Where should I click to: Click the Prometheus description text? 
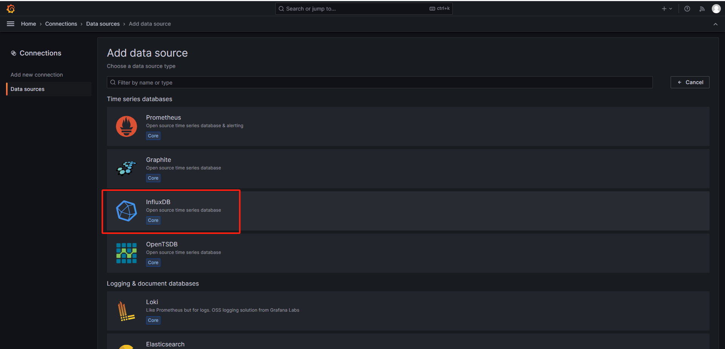(195, 126)
